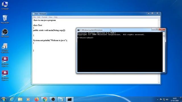Click the C:\Users\ahmed> prompt line
The height and width of the screenshot is (102, 182).
coord(85,38)
